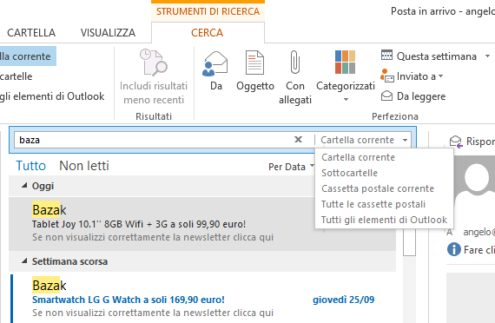
Task: Switch to the CARTELLA ribbon tab
Action: (x=31, y=32)
